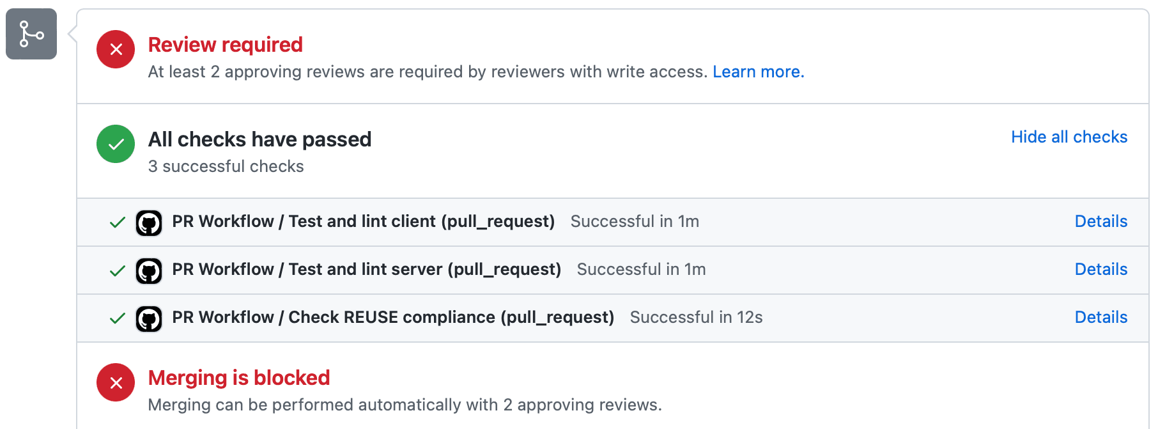The image size is (1158, 429).
Task: Click the GitHub logo on the lint server check
Action: click(149, 271)
